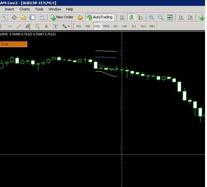207x187 pixels.
Task: Switch to M1 timeframe
Action: (79, 26)
